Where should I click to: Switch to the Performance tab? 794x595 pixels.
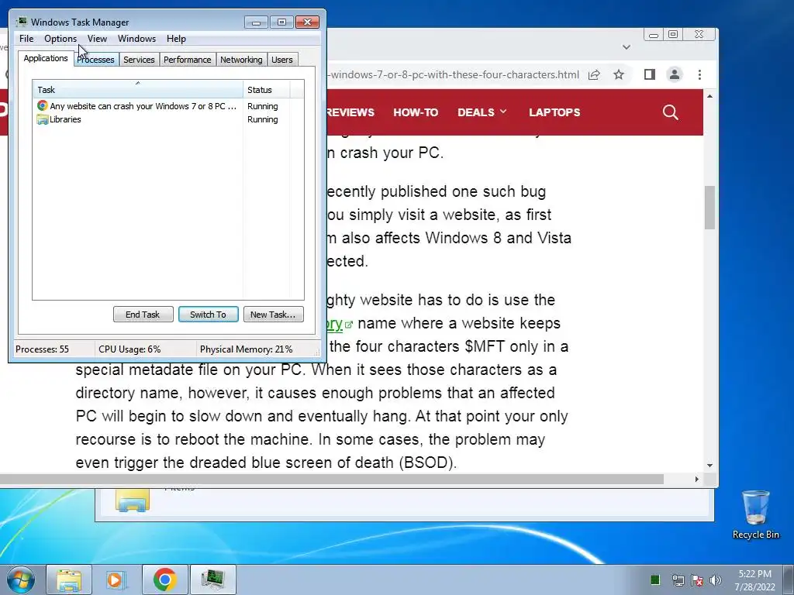point(188,60)
